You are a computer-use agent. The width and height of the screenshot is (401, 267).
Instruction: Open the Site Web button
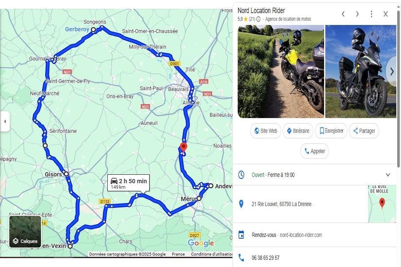pyautogui.click(x=265, y=131)
